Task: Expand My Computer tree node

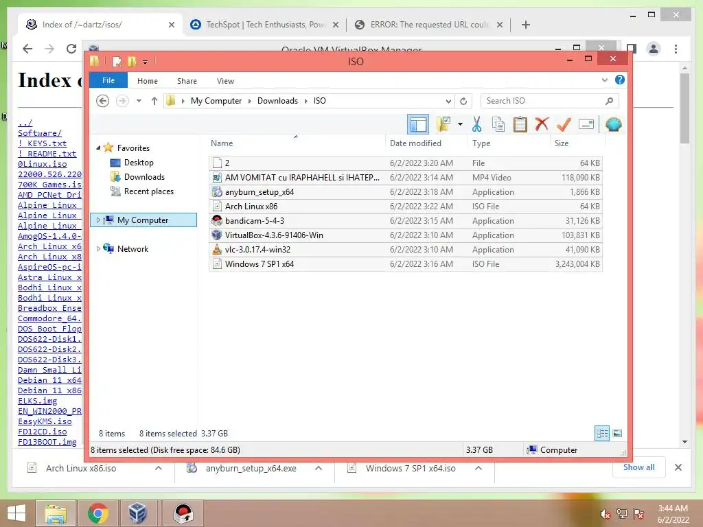Action: pos(98,220)
